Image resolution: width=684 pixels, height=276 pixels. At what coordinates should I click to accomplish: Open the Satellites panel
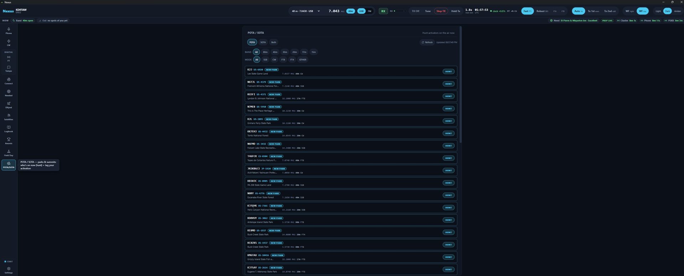pyautogui.click(x=9, y=117)
